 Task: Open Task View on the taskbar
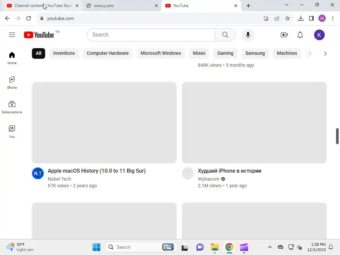tap(185, 247)
